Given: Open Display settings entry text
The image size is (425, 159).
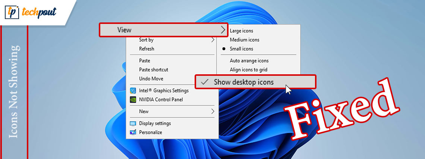Looking at the screenshot, I should tap(155, 123).
